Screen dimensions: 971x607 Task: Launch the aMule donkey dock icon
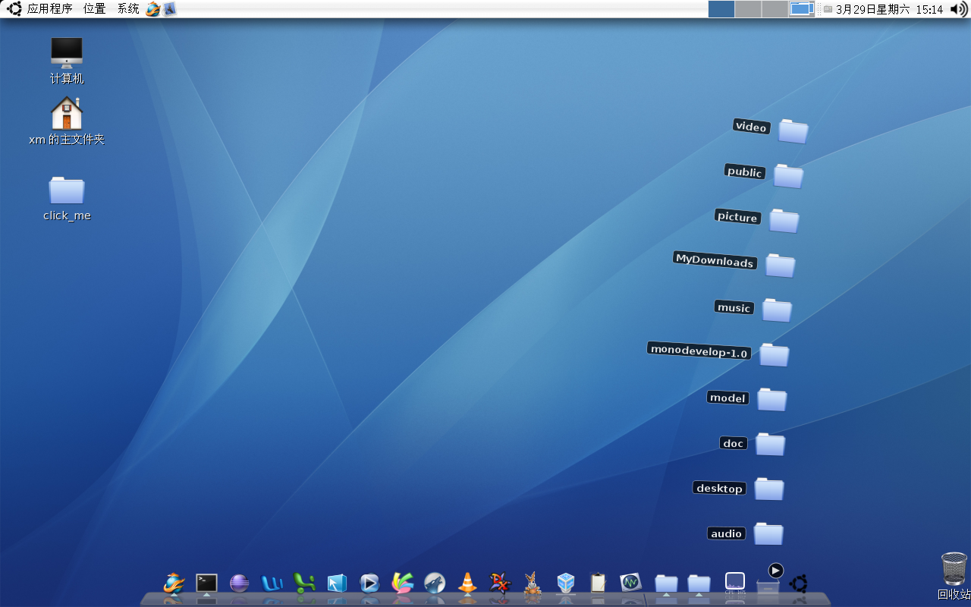[533, 583]
